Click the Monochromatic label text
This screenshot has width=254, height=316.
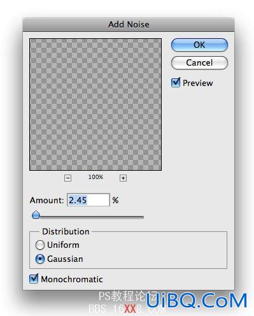72,279
